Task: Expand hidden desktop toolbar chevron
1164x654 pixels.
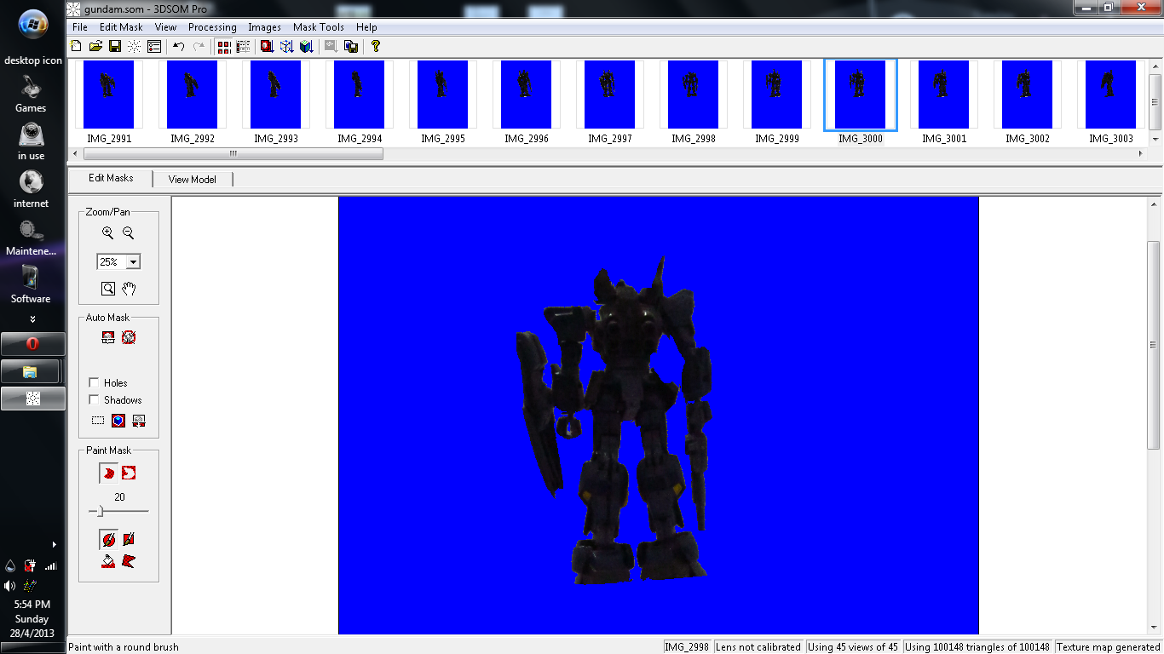Action: tap(32, 319)
